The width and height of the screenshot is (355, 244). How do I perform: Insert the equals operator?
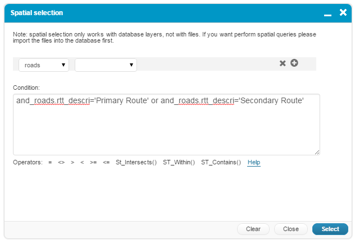[x=50, y=163]
